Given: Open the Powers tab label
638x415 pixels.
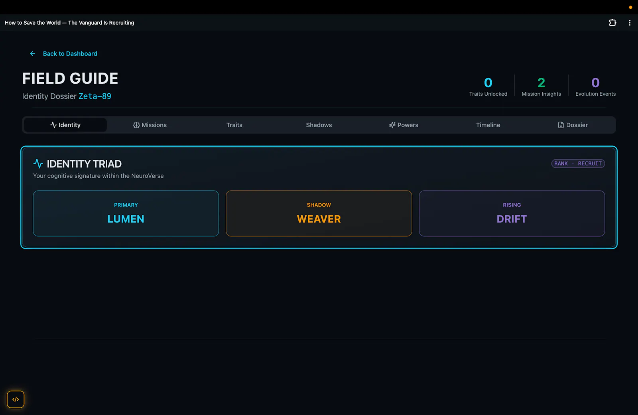Looking at the screenshot, I should (408, 125).
